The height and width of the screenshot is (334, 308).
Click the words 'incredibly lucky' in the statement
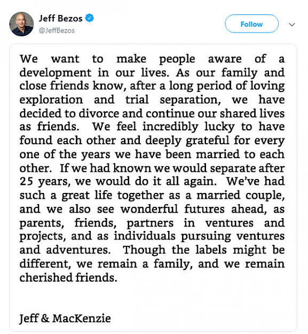click(188, 127)
